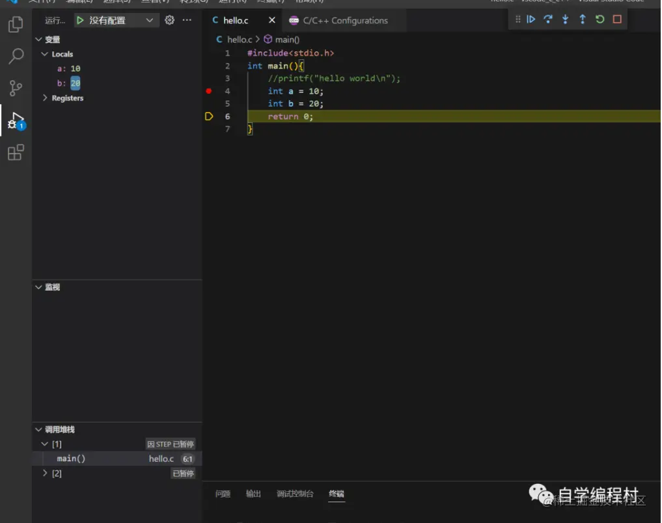
Task: Open the 输出 output panel tab
Action: pyautogui.click(x=253, y=494)
